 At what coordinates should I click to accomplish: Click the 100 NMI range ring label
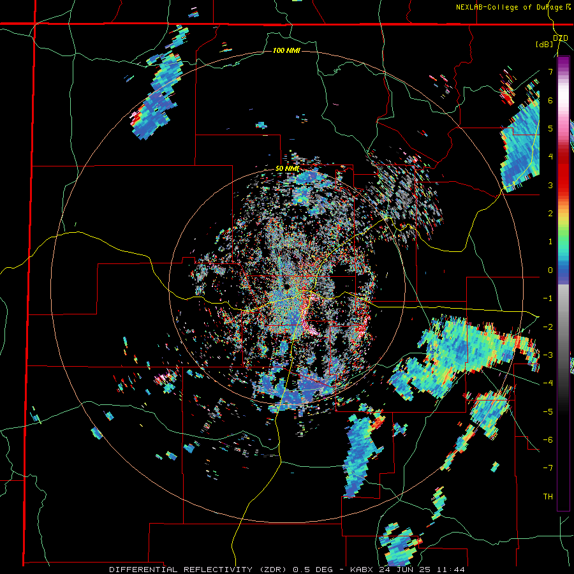[286, 50]
